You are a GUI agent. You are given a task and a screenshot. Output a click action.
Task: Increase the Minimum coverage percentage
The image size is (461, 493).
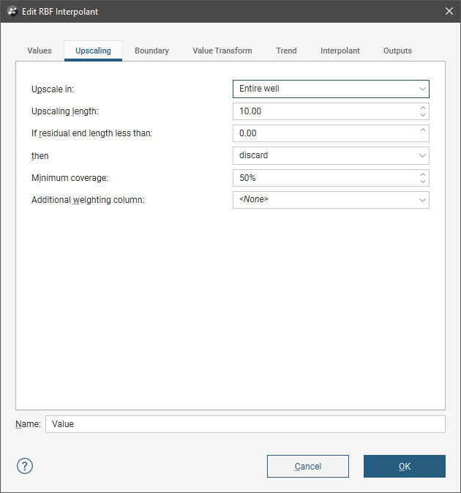click(423, 174)
